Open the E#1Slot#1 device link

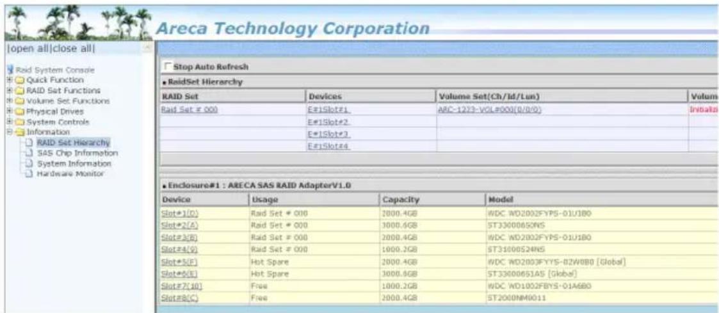pyautogui.click(x=330, y=110)
